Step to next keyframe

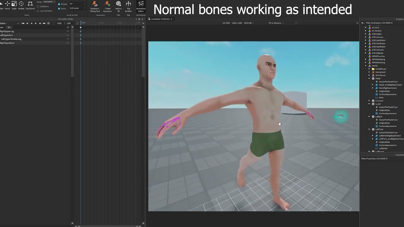pos(40,23)
